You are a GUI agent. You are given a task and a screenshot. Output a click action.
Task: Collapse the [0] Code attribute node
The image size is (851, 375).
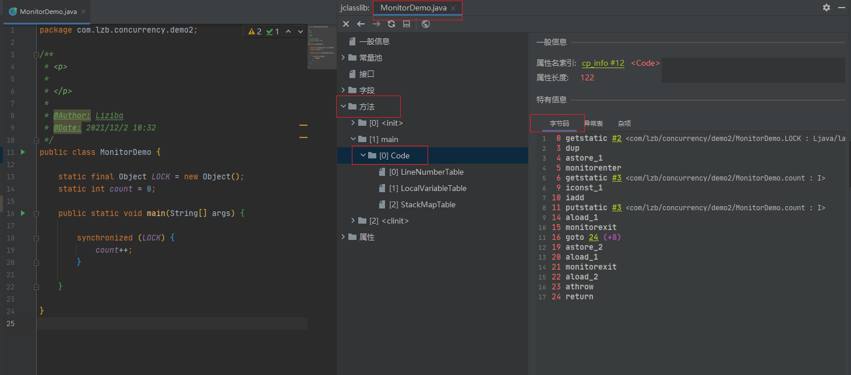coord(363,155)
